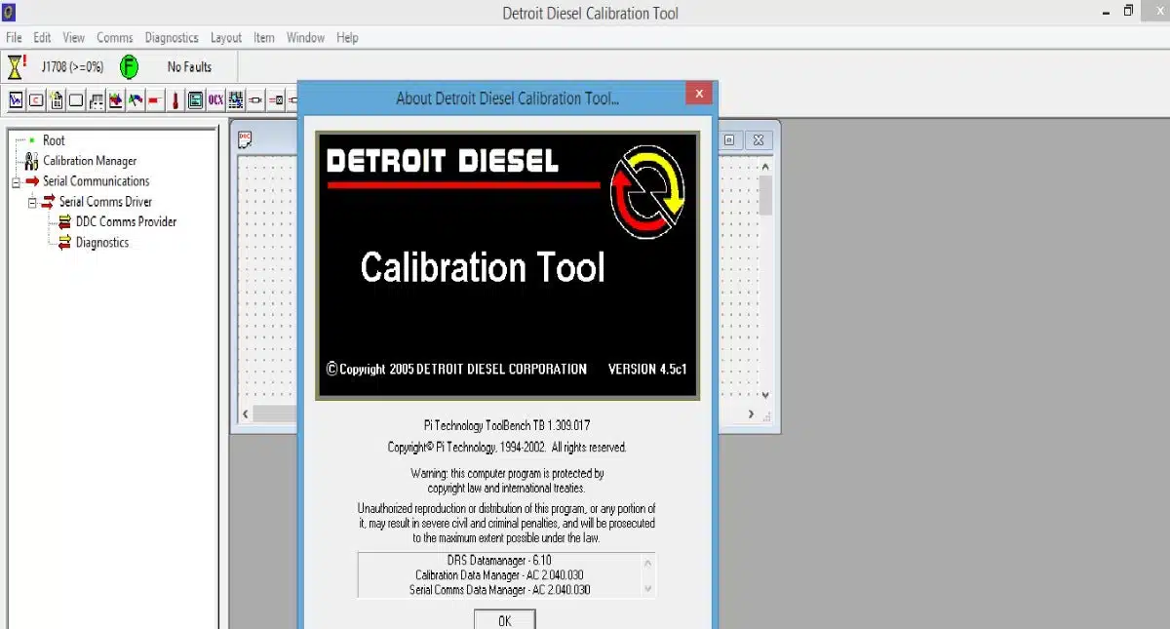
Task: Select the multicolor gauge dial toolbar icon
Action: pyautogui.click(x=136, y=99)
